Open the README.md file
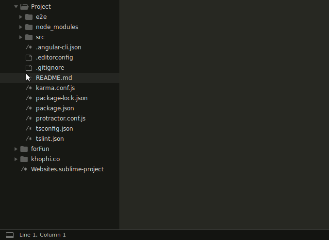Image resolution: width=329 pixels, height=240 pixels. (54, 78)
